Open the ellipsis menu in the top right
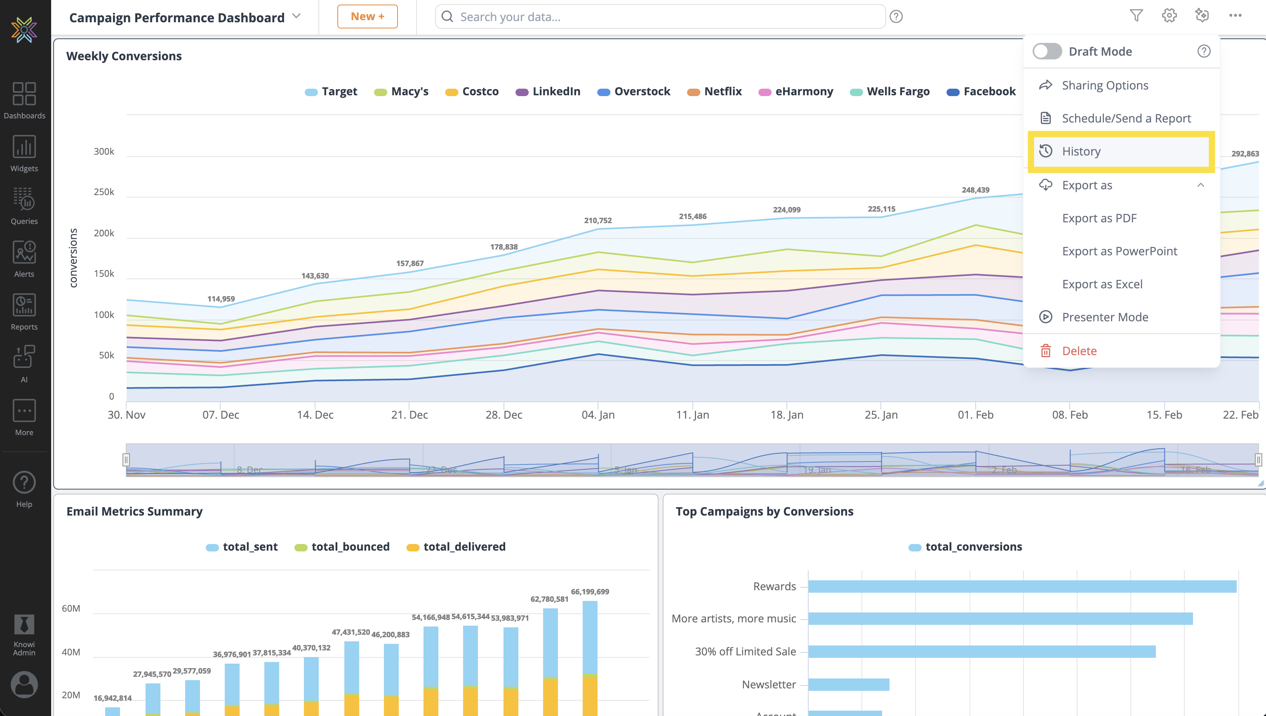1266x716 pixels. (1235, 15)
